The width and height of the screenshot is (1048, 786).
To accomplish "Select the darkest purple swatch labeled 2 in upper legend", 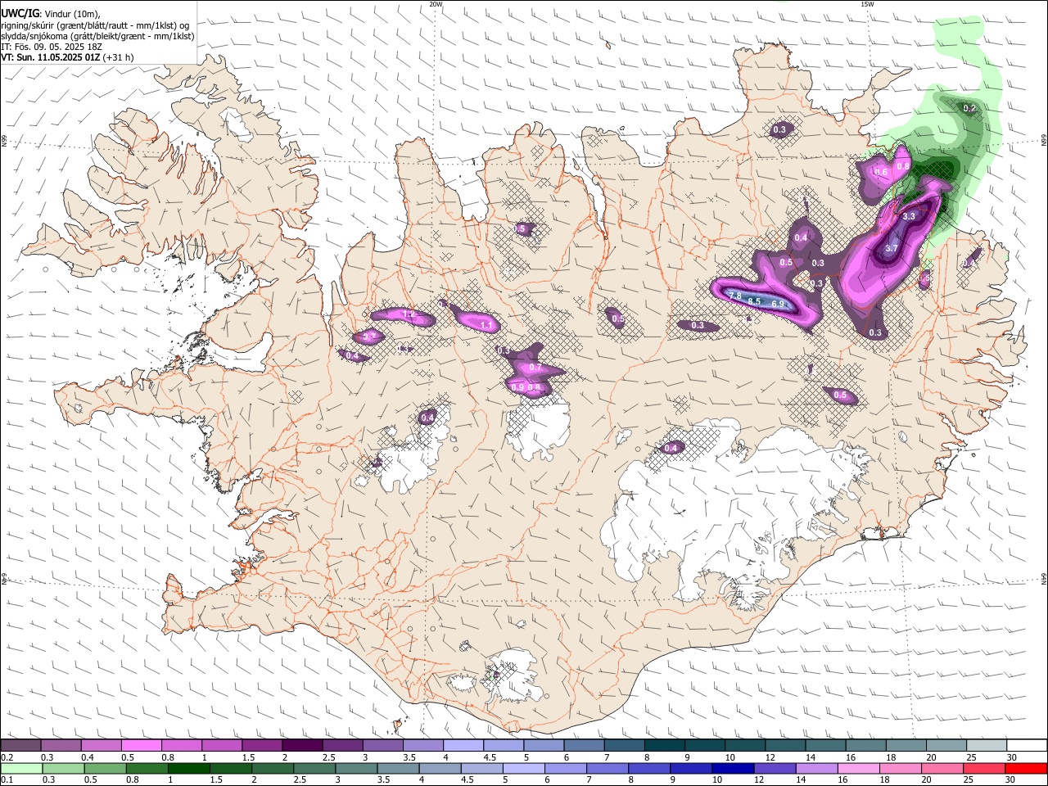I will (x=302, y=746).
